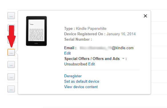Click the January 16, 2014 registration date
Image resolution: width=167 pixels, height=108 pixels.
(121, 34)
